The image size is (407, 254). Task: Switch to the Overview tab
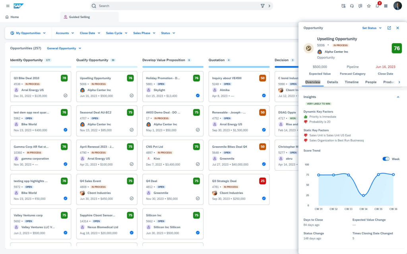[x=312, y=82]
